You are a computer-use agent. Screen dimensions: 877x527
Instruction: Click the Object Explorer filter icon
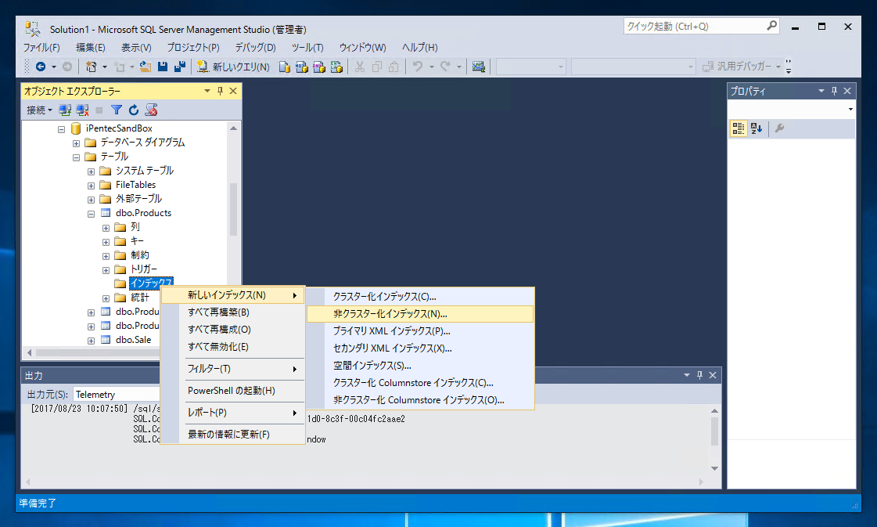(x=117, y=110)
